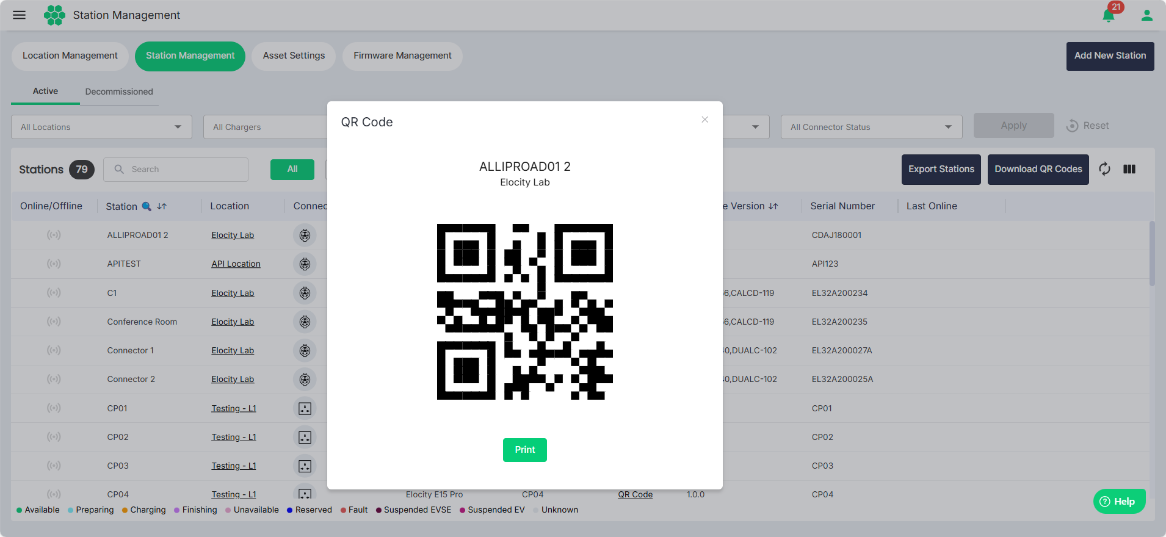Click socket icon in CP01 row

pyautogui.click(x=305, y=408)
